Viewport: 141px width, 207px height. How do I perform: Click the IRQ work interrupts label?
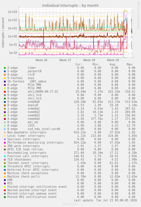tap(24, 146)
